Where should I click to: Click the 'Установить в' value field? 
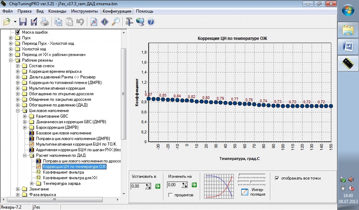[138, 186]
